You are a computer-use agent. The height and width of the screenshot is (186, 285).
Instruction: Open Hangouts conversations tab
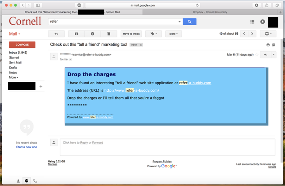click(x=27, y=181)
